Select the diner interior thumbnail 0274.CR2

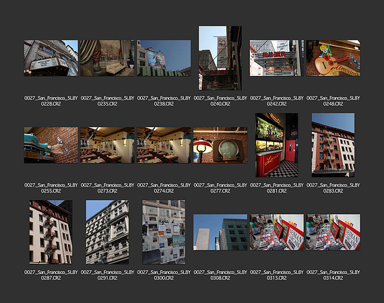(164, 145)
